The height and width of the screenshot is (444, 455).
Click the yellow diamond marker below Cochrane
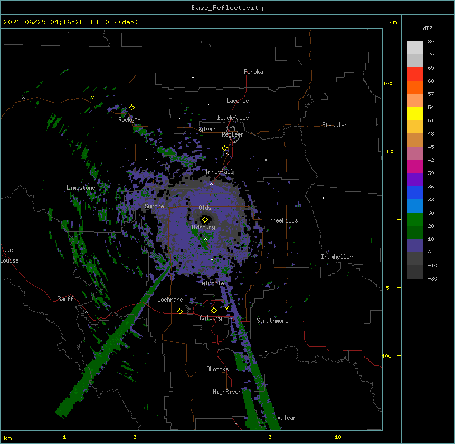(x=179, y=311)
